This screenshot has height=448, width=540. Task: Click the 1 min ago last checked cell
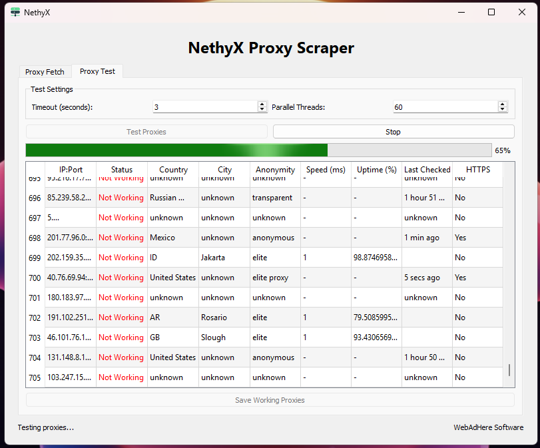[427, 238]
